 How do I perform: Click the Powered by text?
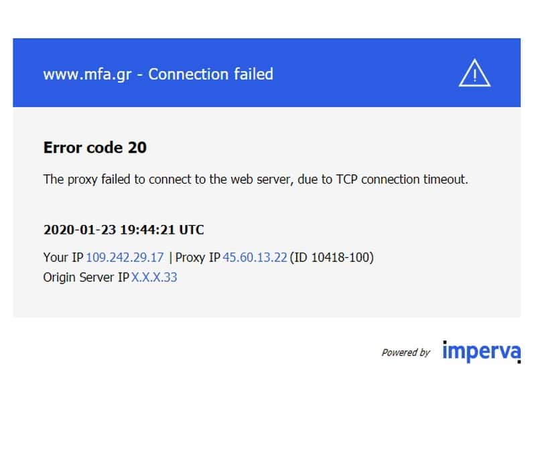[406, 352]
